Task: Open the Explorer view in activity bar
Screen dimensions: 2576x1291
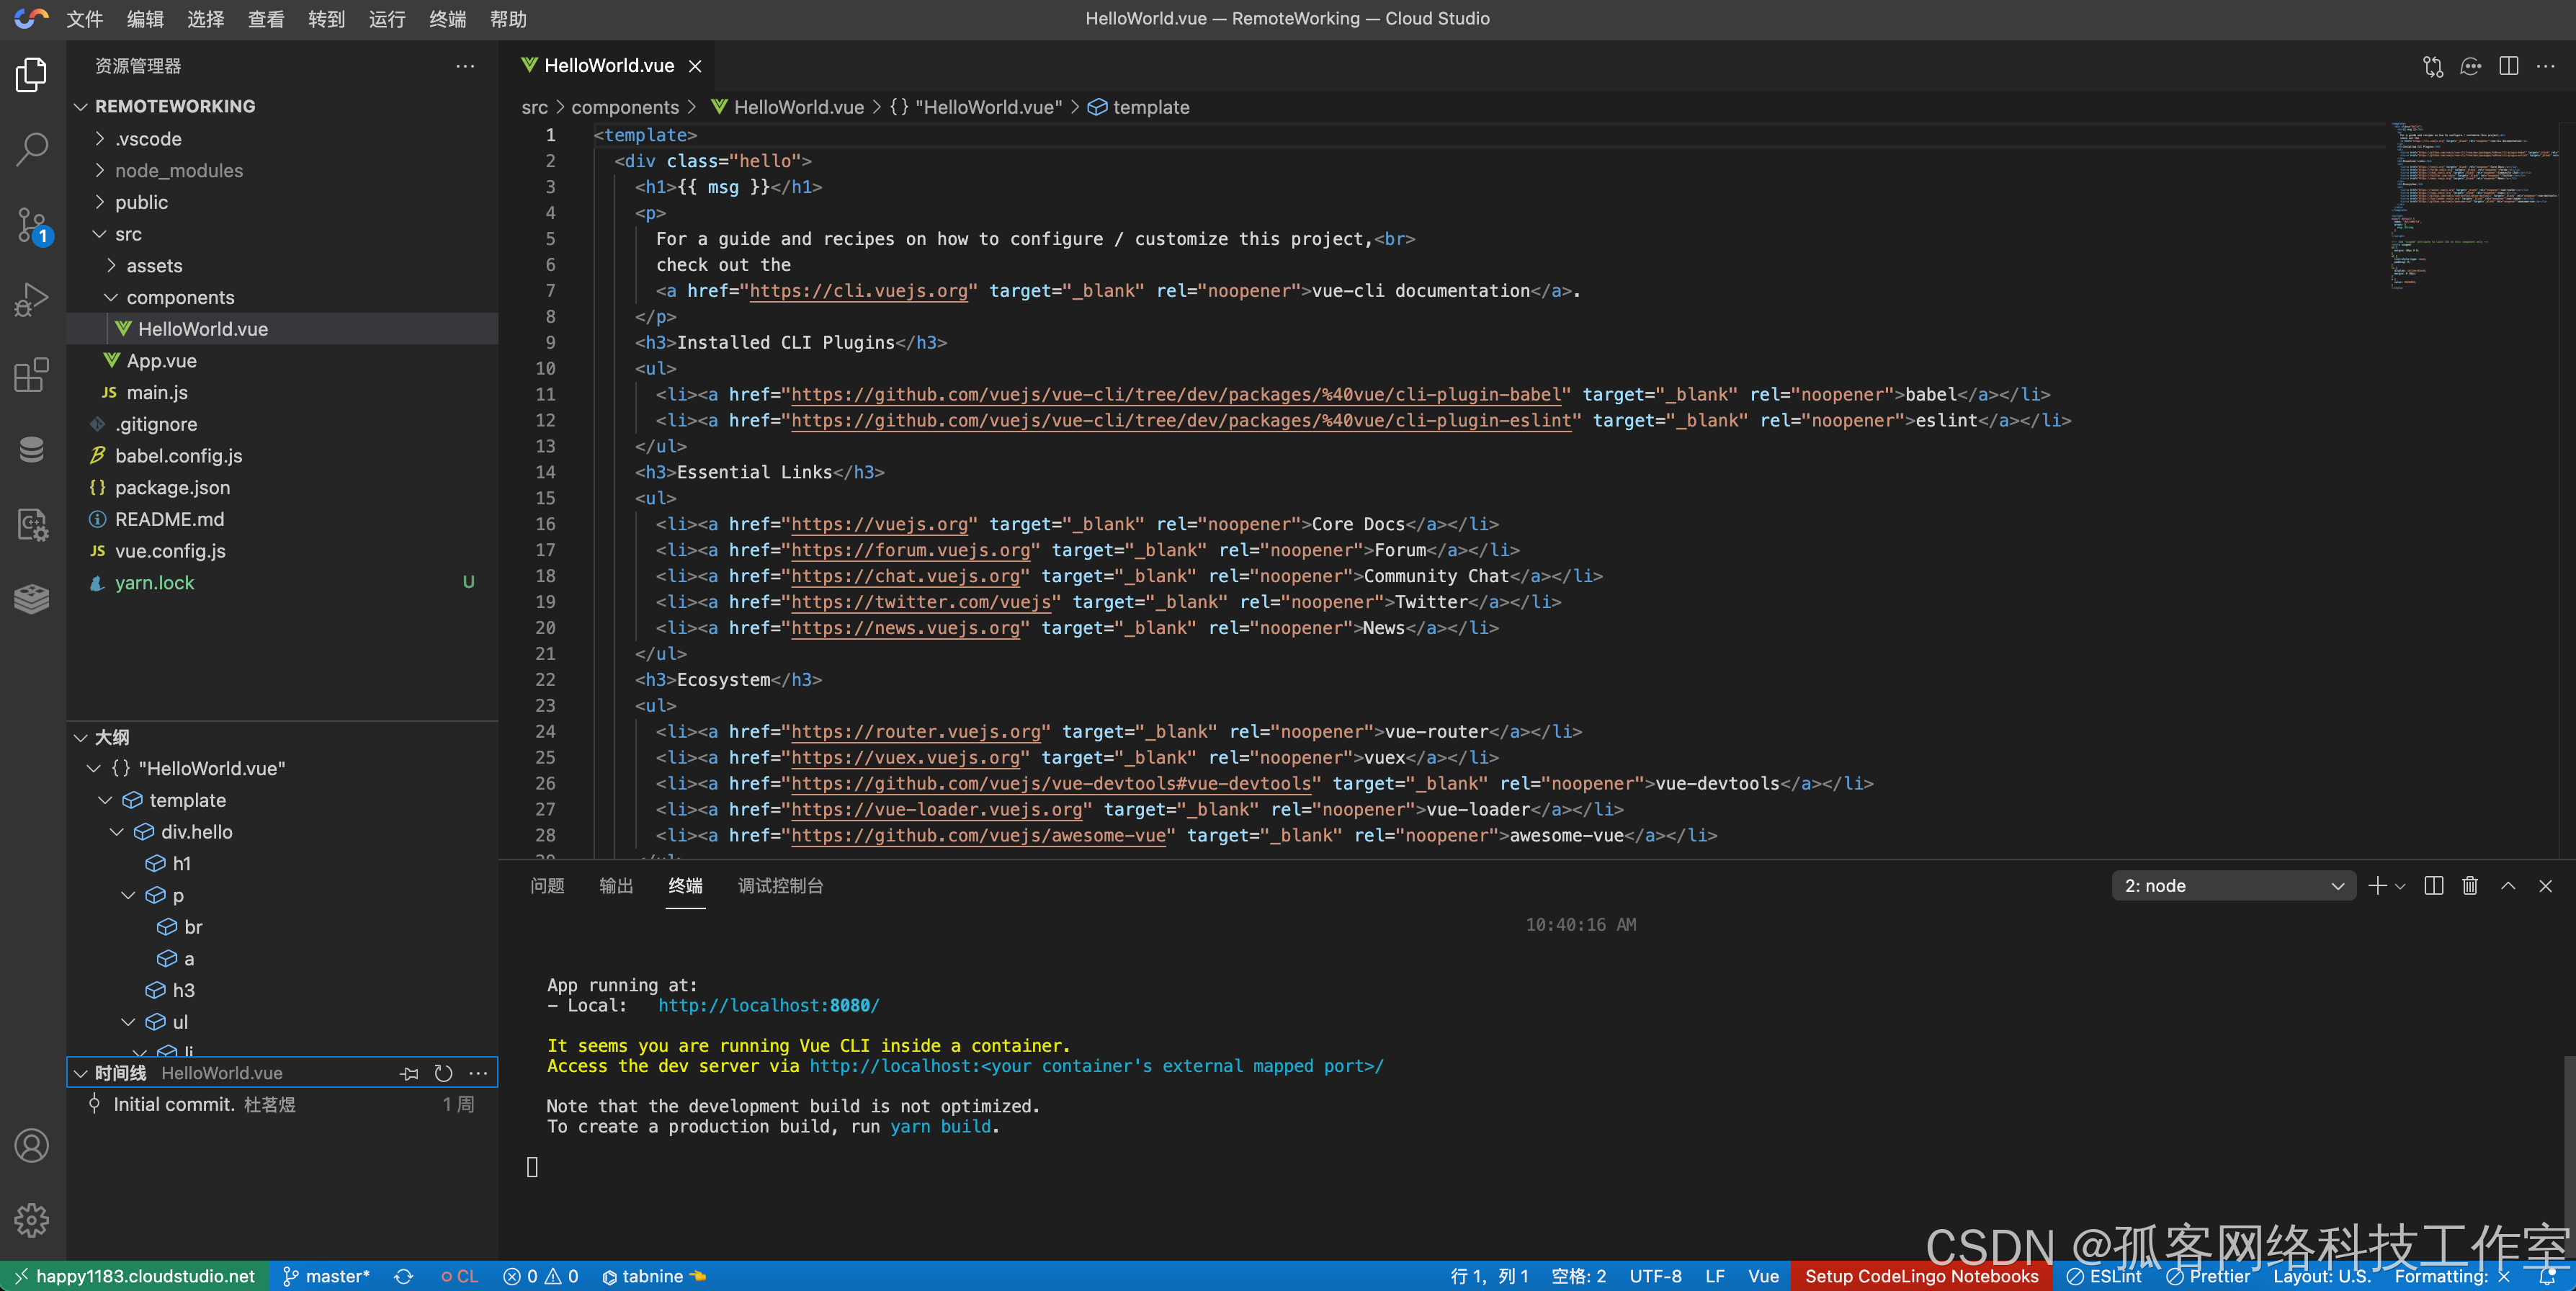Action: click(x=32, y=75)
